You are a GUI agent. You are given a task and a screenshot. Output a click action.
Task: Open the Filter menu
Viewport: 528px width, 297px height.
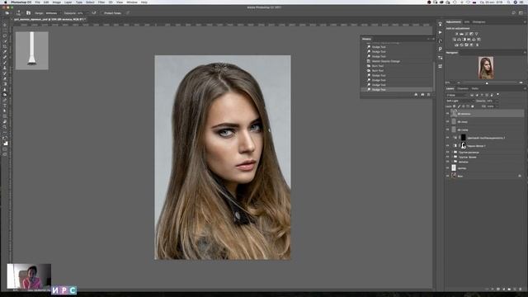pos(101,2)
